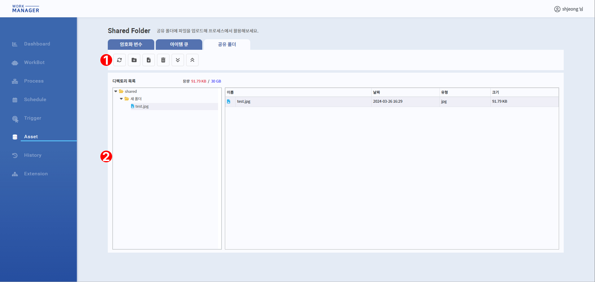Click the 유형 column header
Viewport: 595px width, 282px height.
(465, 92)
